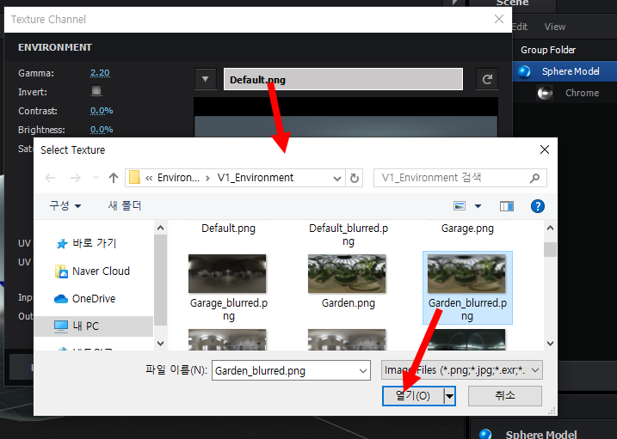The image size is (617, 439).
Task: Click the back navigation arrow in Select Texture
Action: (x=50, y=178)
